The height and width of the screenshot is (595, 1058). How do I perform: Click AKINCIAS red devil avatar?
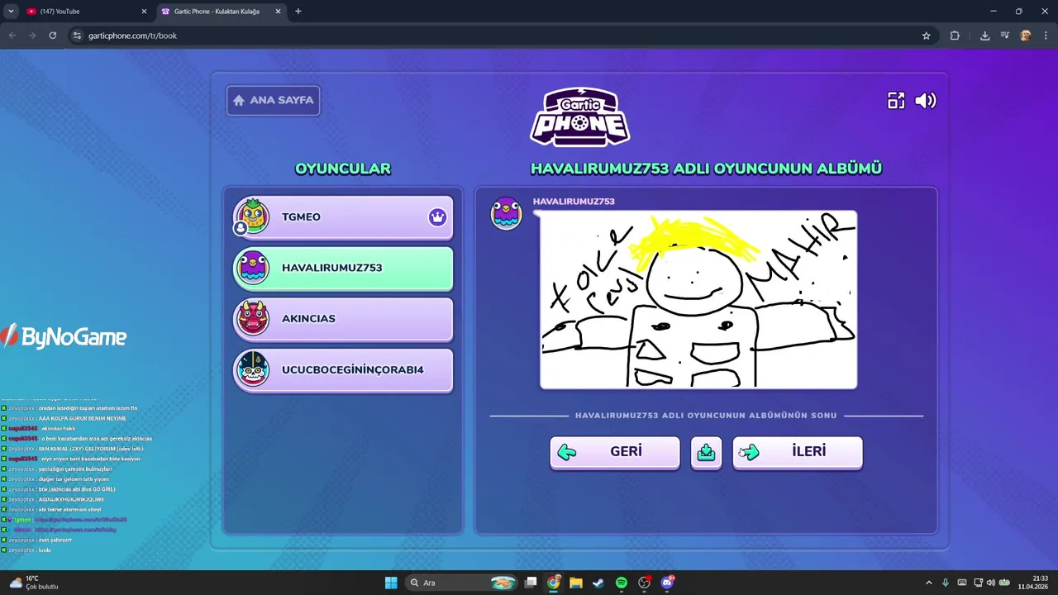pyautogui.click(x=252, y=318)
